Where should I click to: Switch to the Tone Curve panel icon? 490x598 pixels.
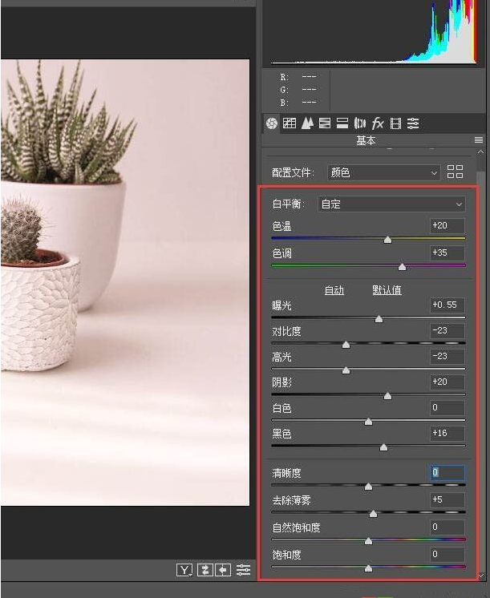[289, 123]
